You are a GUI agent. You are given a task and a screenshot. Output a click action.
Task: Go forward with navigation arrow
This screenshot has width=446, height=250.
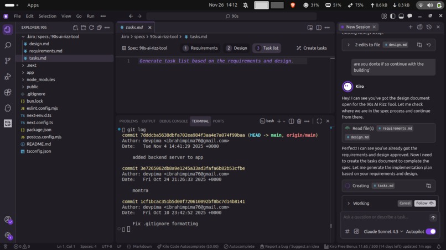(139, 16)
